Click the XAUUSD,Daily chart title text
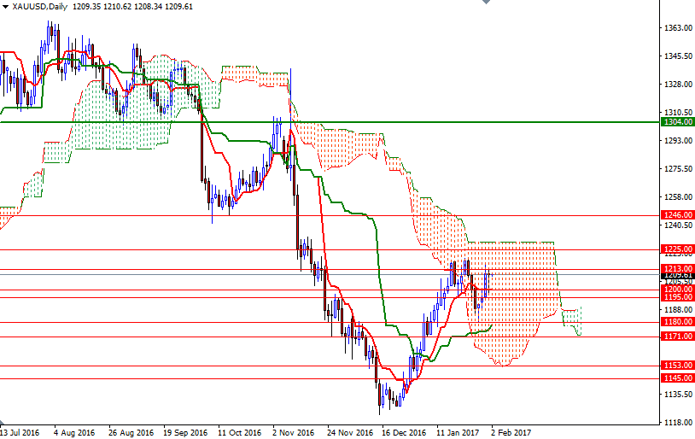 40,6
